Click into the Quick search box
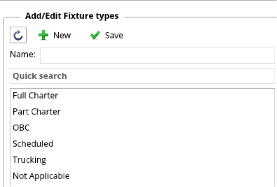This screenshot has width=277, height=187. (x=142, y=76)
